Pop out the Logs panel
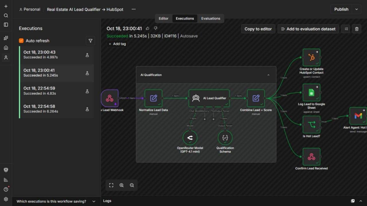This screenshot has width=367, height=206. [353, 201]
